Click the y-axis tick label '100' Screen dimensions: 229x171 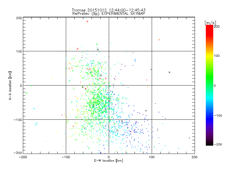[19, 51]
